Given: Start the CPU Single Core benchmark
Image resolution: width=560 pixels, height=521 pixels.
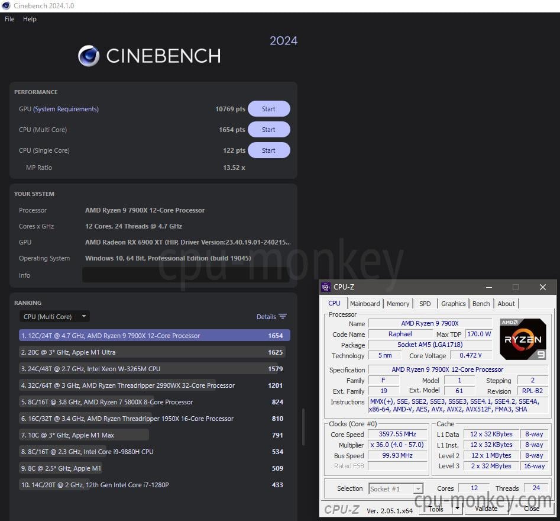Looking at the screenshot, I should point(268,150).
